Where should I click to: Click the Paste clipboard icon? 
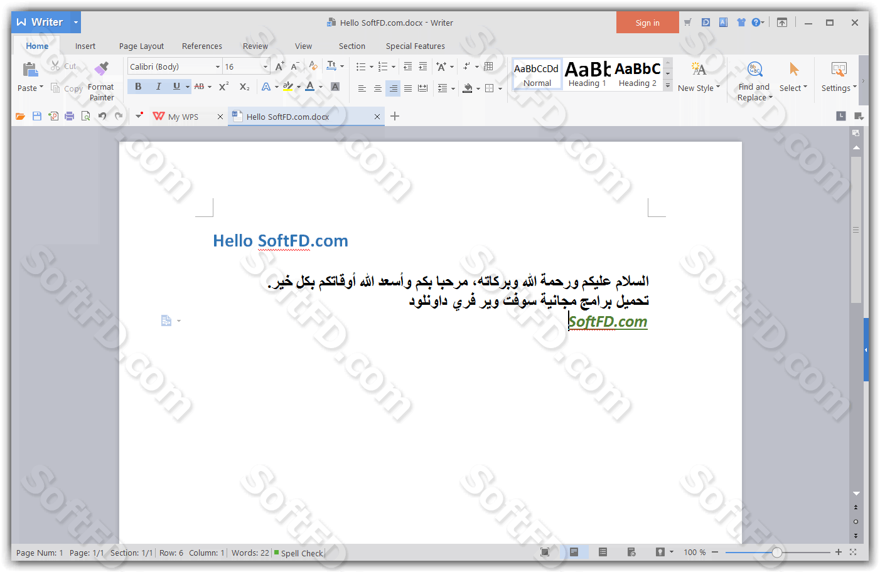click(x=30, y=69)
